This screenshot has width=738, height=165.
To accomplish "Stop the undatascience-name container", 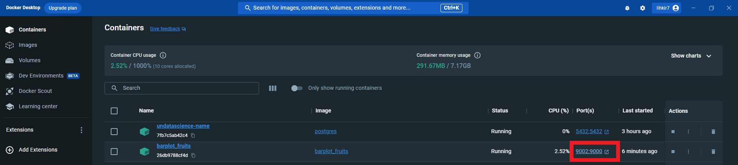I will [673, 132].
